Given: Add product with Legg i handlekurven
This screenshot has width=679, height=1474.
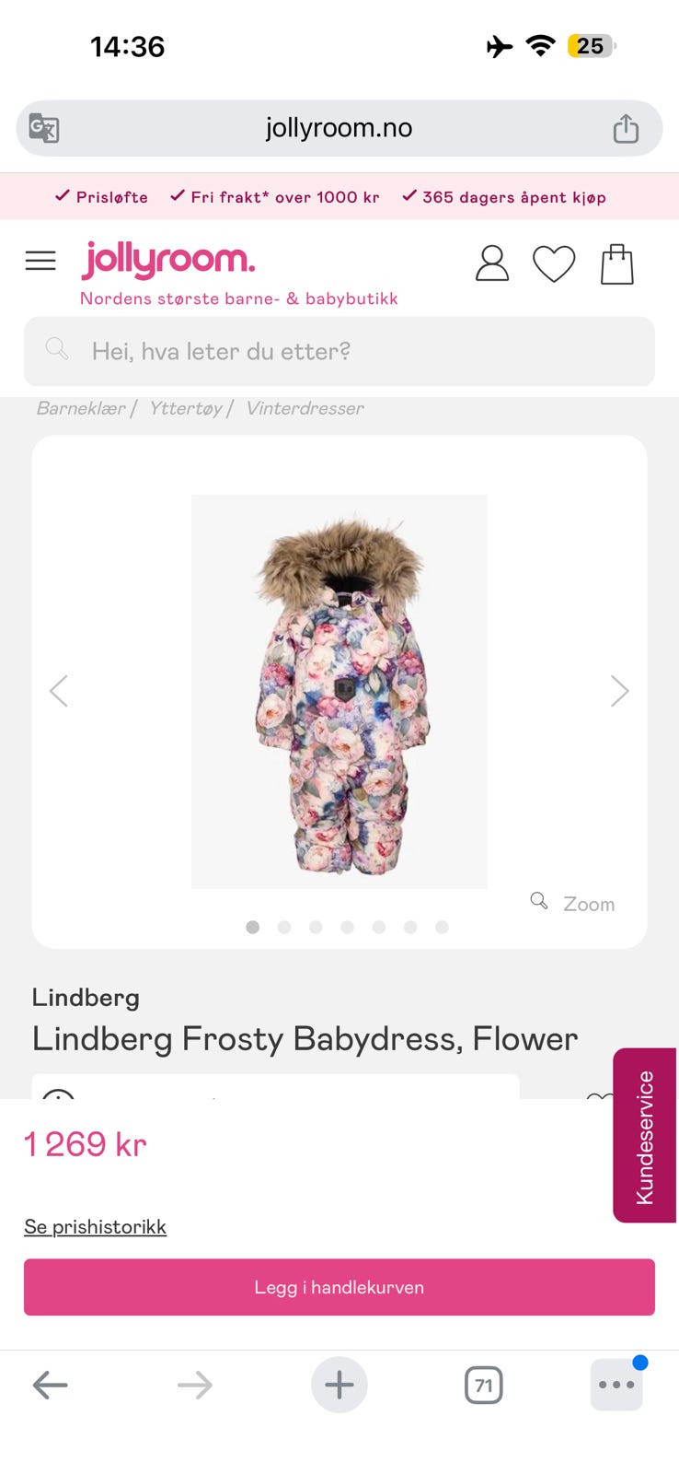Looking at the screenshot, I should coord(339,1287).
